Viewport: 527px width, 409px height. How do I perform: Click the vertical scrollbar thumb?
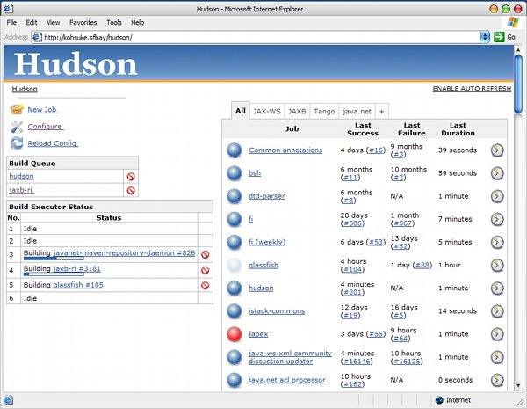click(518, 84)
